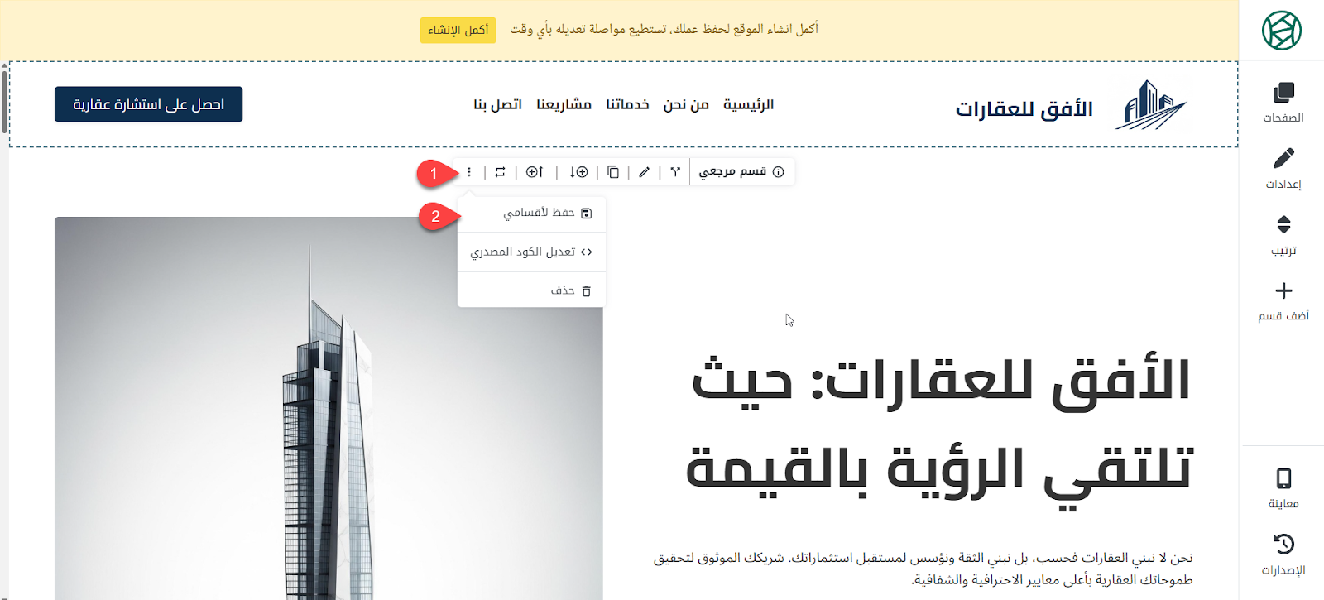The width and height of the screenshot is (1324, 600).
Task: Click the أكمل الإنشاء yellow button
Action: [458, 30]
